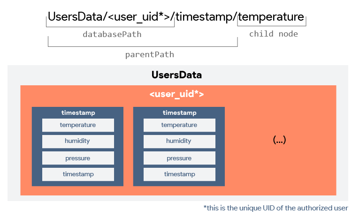Select temperature in the right timestamp block

[179, 125]
